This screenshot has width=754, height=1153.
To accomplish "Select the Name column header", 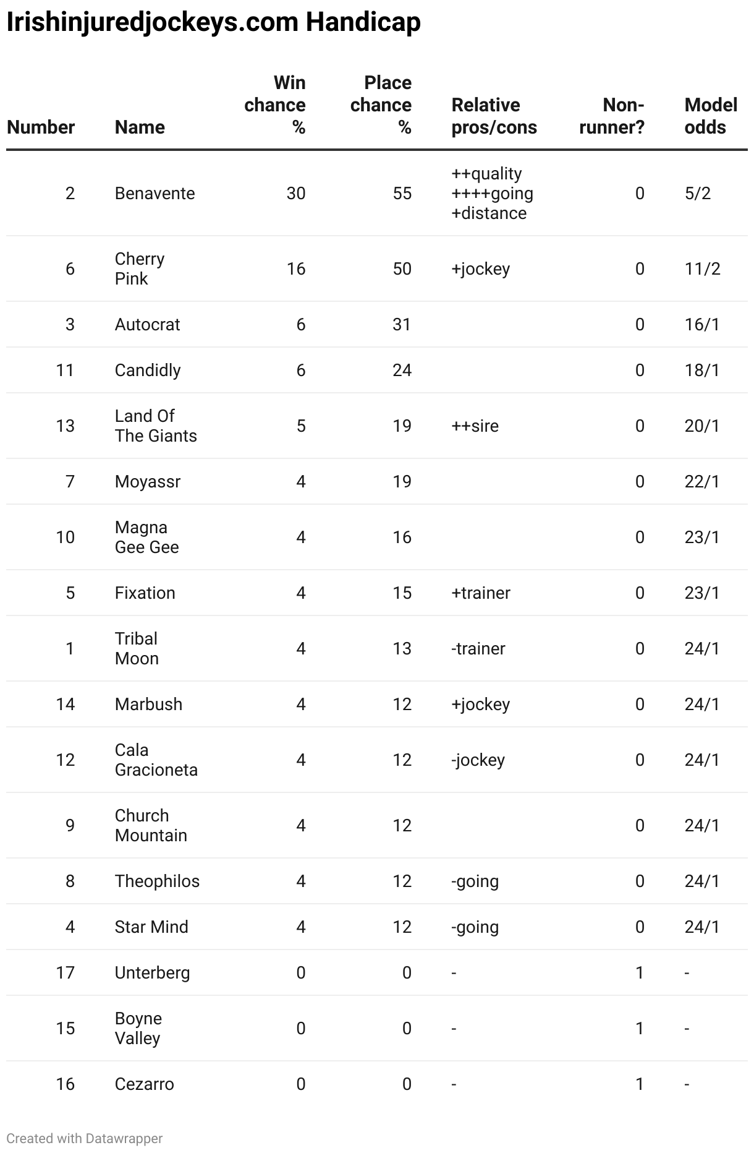I will point(140,127).
